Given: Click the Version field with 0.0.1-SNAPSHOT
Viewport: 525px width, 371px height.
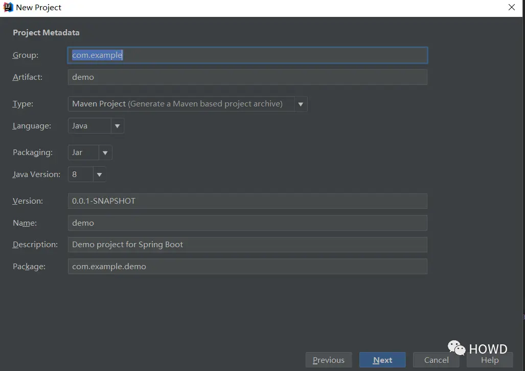Looking at the screenshot, I should tap(247, 201).
